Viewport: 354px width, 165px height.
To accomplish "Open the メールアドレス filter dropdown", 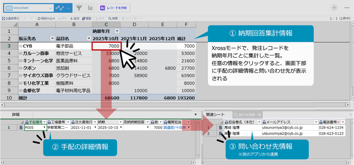I will (x=316, y=122).
